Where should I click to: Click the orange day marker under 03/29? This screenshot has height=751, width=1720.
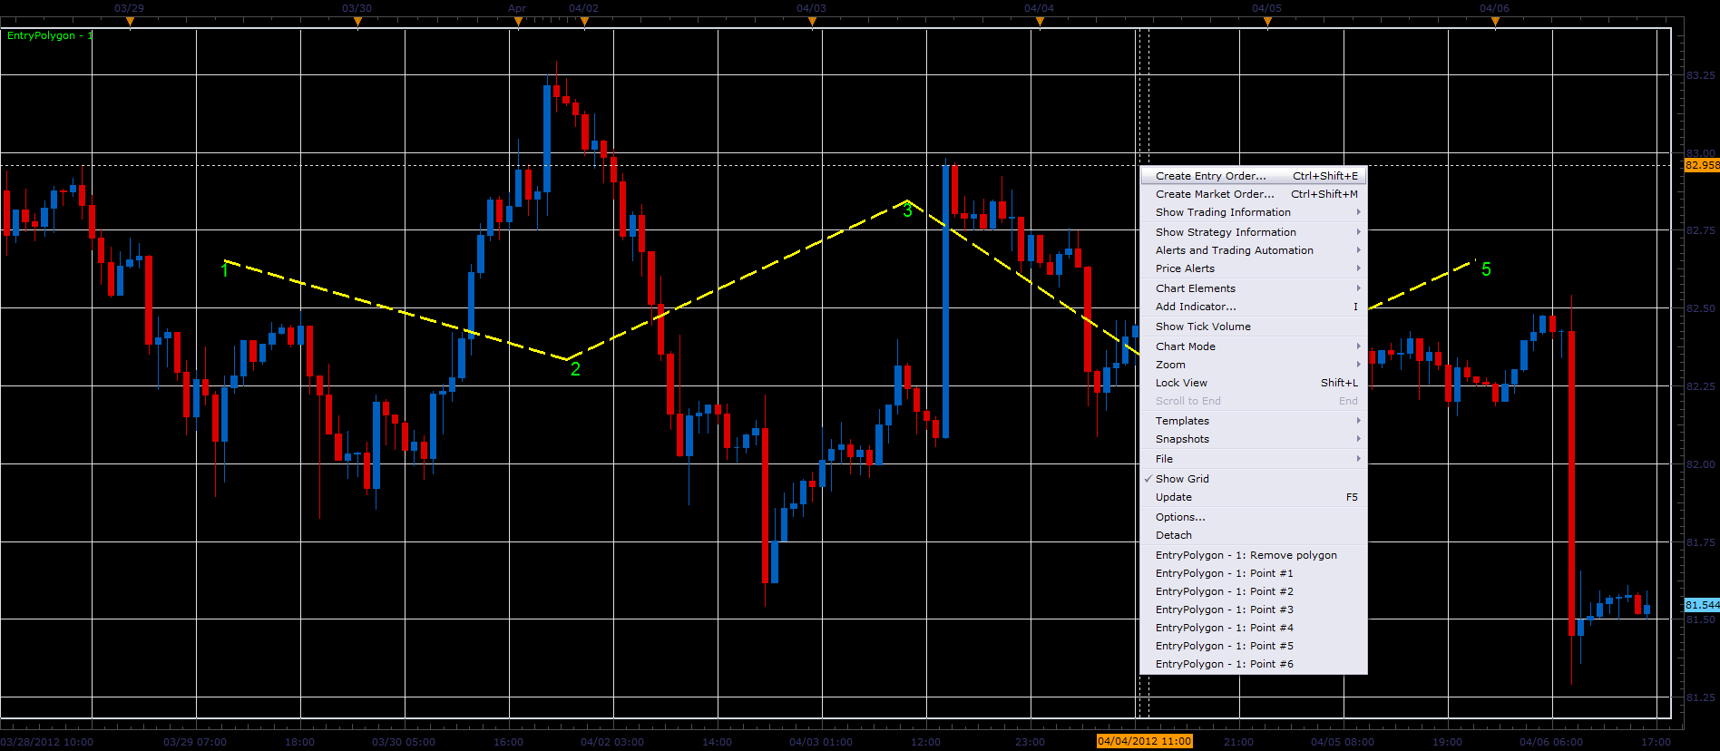pos(130,21)
